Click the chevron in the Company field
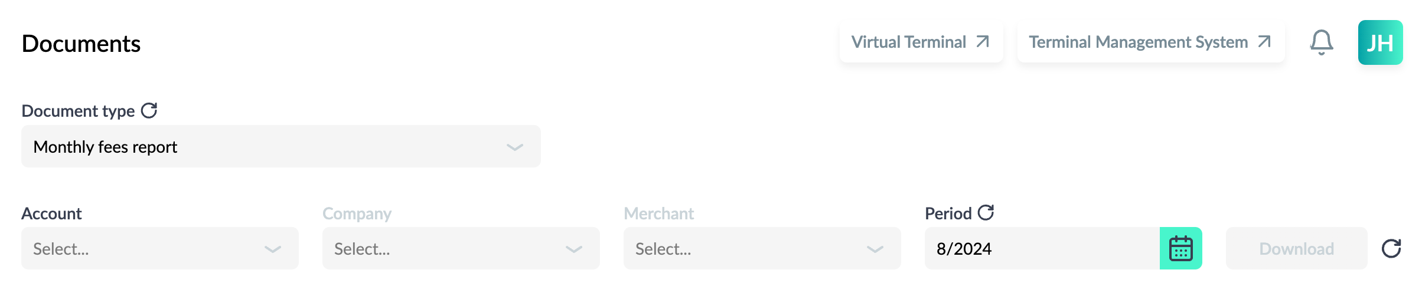Viewport: 1422px width, 296px height. pos(574,249)
